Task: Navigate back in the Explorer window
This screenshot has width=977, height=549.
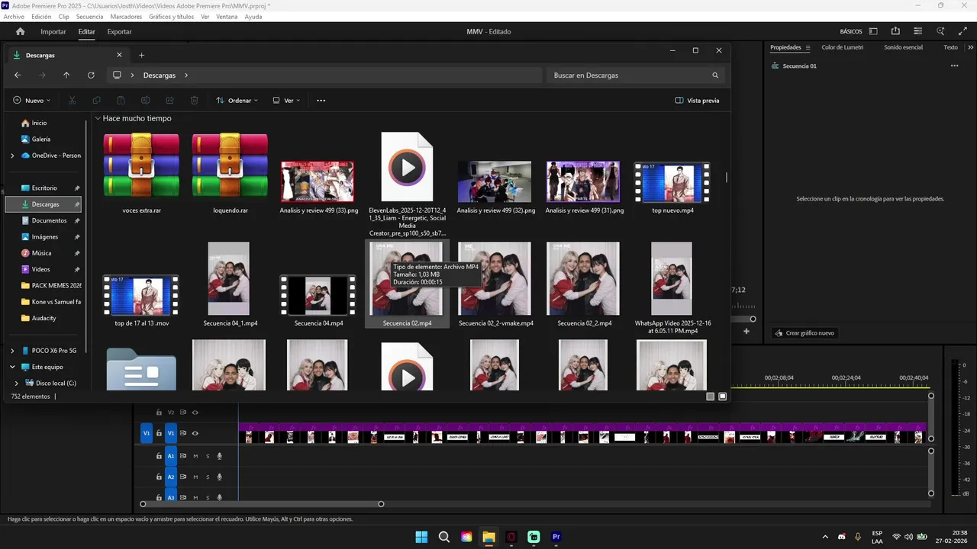Action: click(x=18, y=75)
